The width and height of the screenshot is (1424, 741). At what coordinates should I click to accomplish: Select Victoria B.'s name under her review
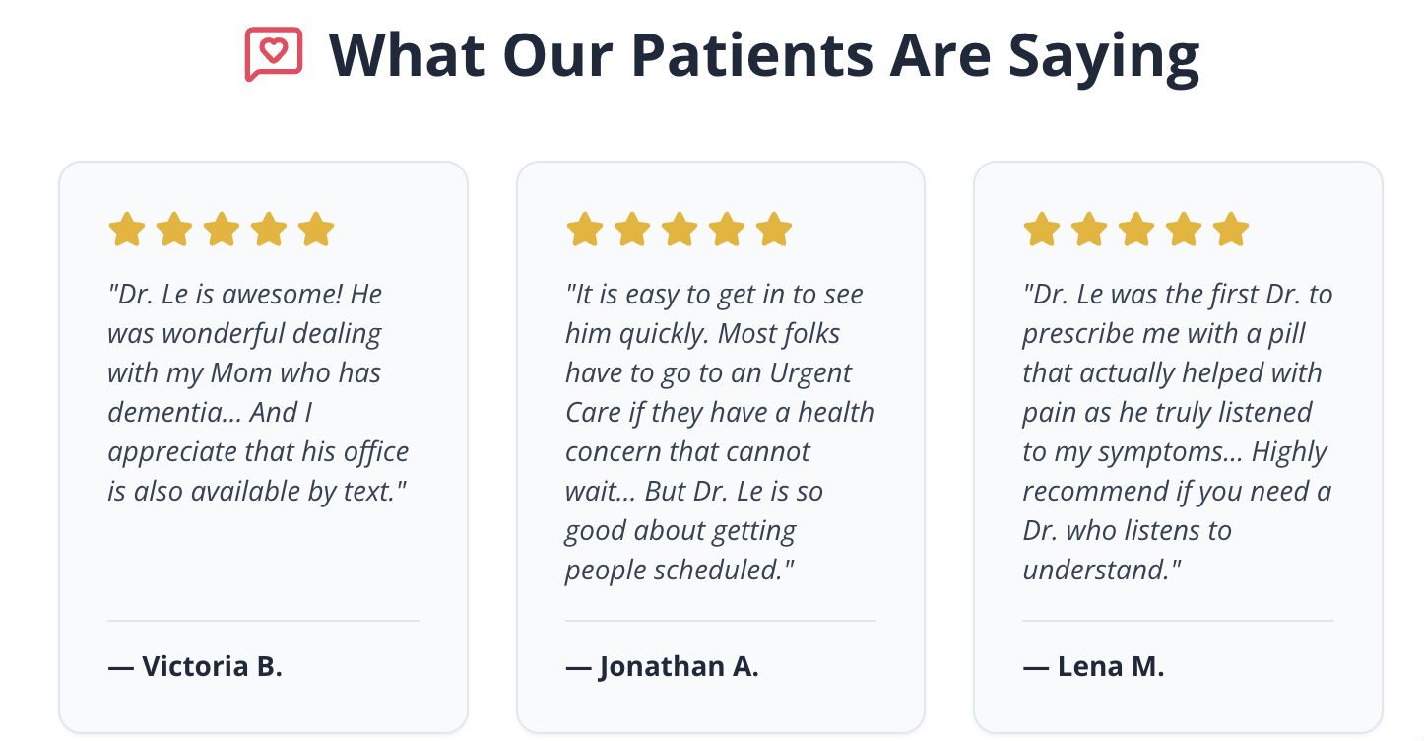tap(195, 666)
